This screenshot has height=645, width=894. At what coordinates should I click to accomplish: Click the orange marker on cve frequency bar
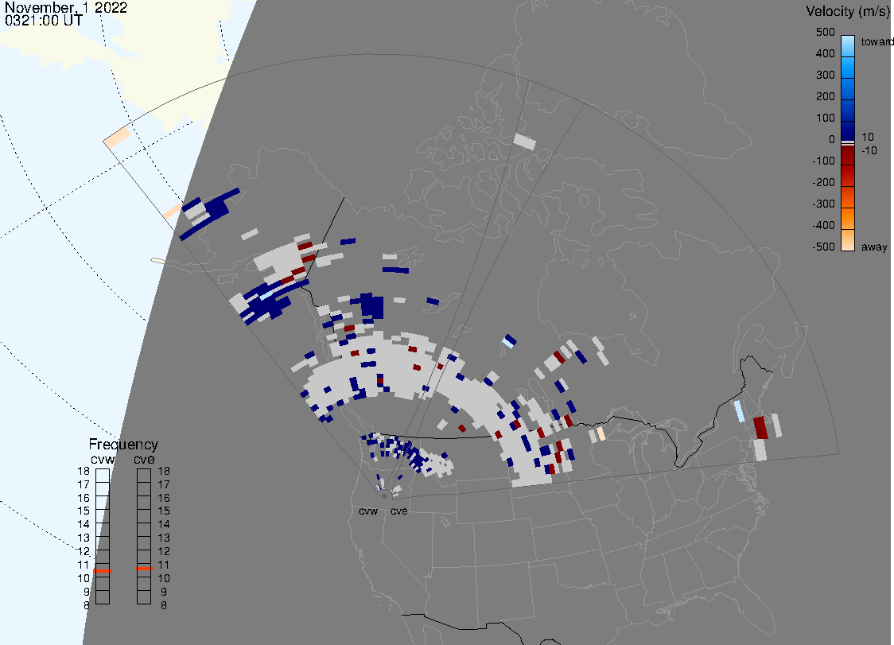point(144,569)
